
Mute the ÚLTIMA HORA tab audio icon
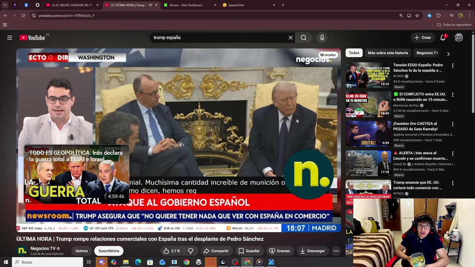click(150, 5)
